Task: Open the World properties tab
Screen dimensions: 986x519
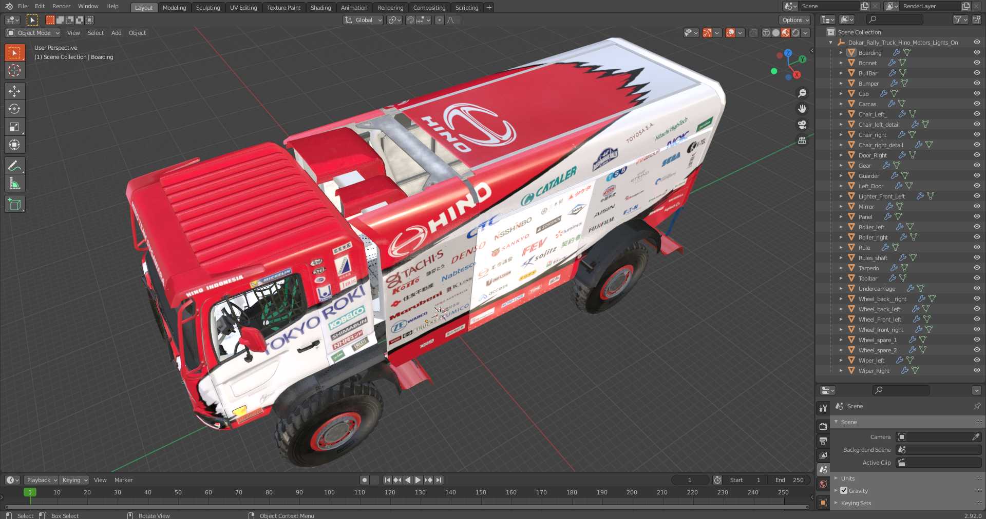Action: [x=823, y=484]
